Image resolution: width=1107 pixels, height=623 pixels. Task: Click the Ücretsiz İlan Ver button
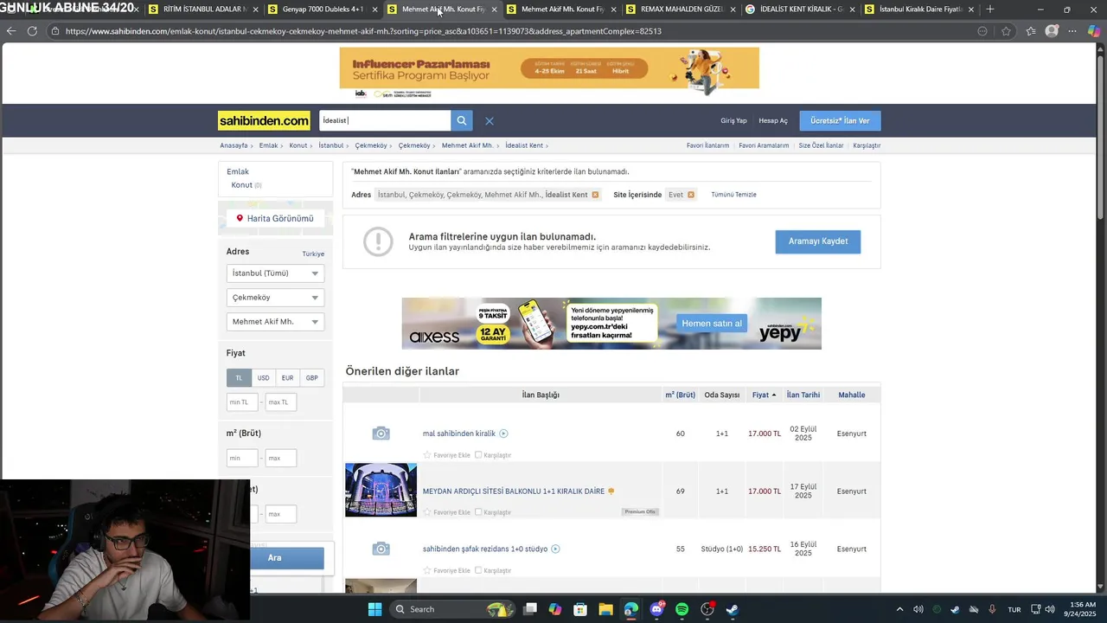(840, 121)
